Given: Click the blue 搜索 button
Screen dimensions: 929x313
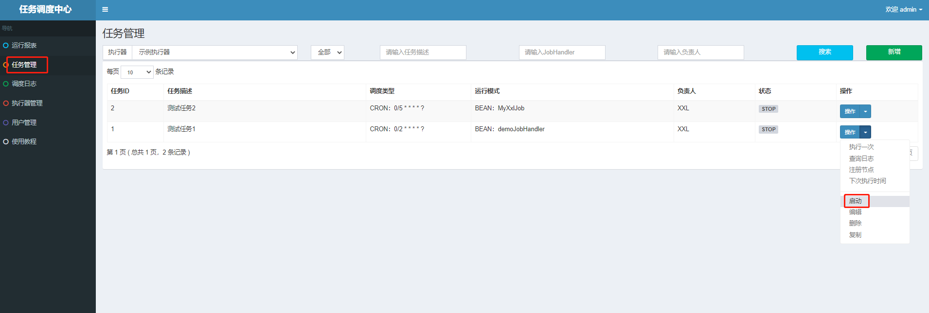Looking at the screenshot, I should click(825, 52).
